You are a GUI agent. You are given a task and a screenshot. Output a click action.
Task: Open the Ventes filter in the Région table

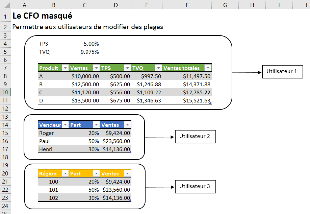(x=127, y=173)
